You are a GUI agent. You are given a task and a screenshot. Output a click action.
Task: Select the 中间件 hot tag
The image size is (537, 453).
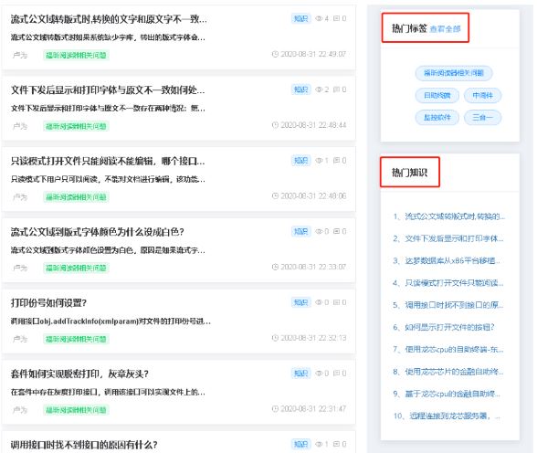[x=482, y=96]
